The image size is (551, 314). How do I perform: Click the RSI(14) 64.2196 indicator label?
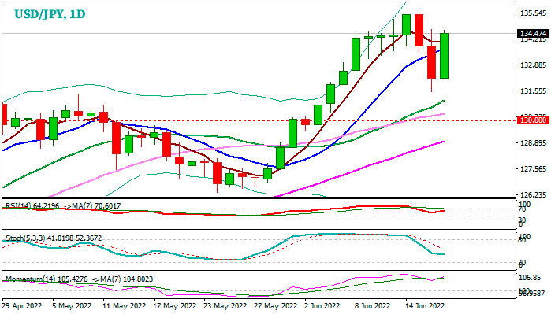[32, 206]
